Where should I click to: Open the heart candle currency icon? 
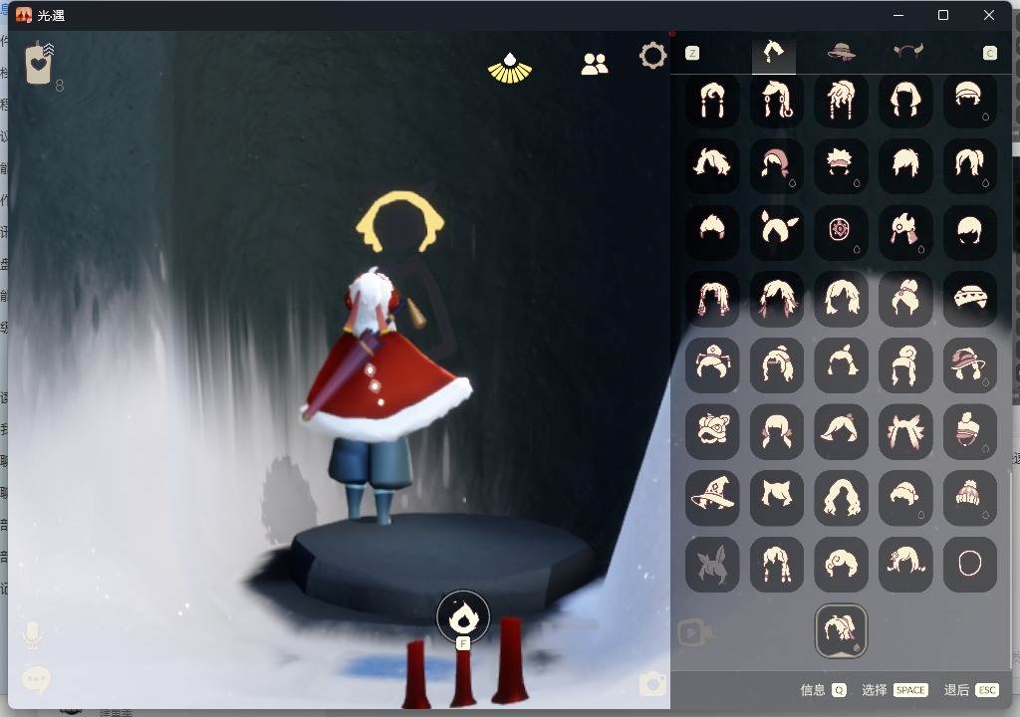pyautogui.click(x=39, y=63)
